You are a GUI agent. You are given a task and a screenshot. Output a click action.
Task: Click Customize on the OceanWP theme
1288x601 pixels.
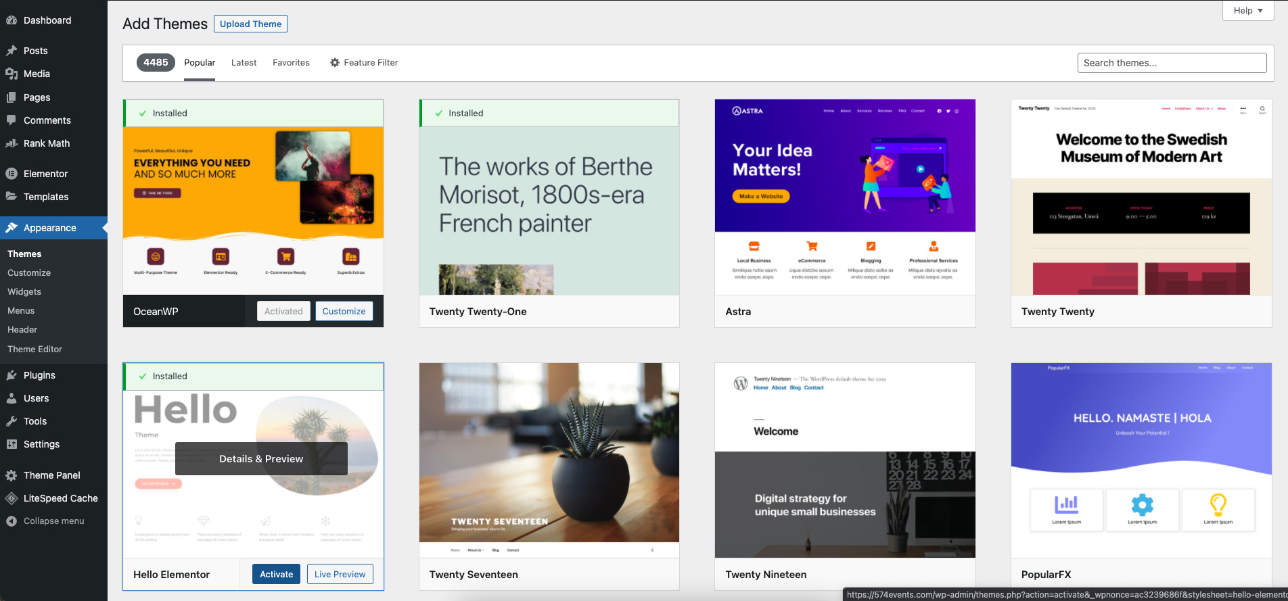[x=344, y=311]
